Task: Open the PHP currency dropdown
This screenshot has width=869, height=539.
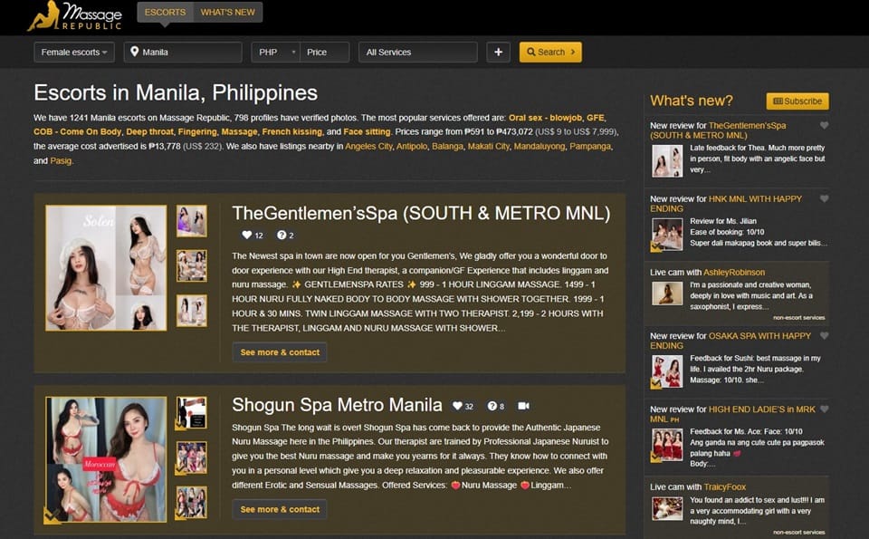Action: click(275, 53)
